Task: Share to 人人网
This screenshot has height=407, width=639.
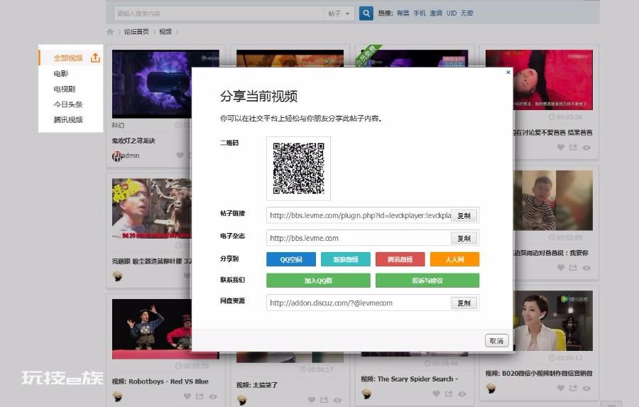Action: (x=455, y=259)
